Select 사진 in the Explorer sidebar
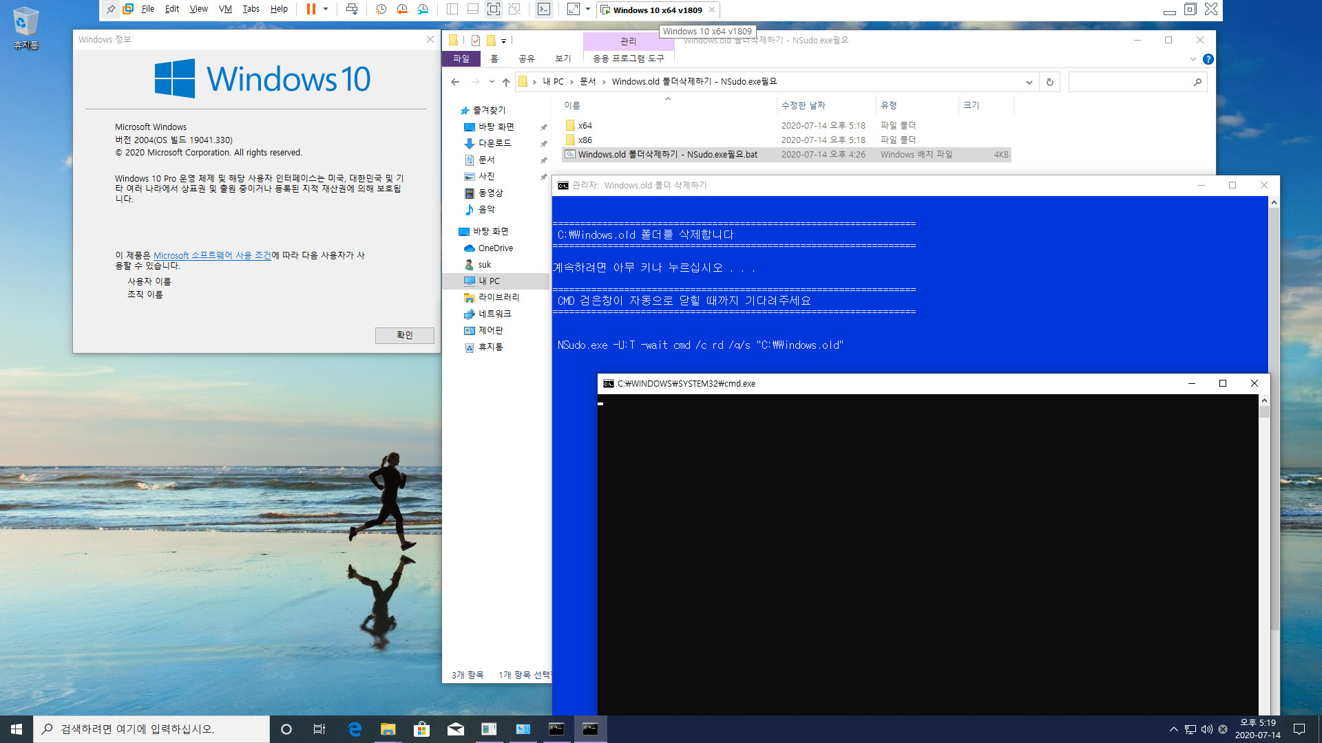 486,177
